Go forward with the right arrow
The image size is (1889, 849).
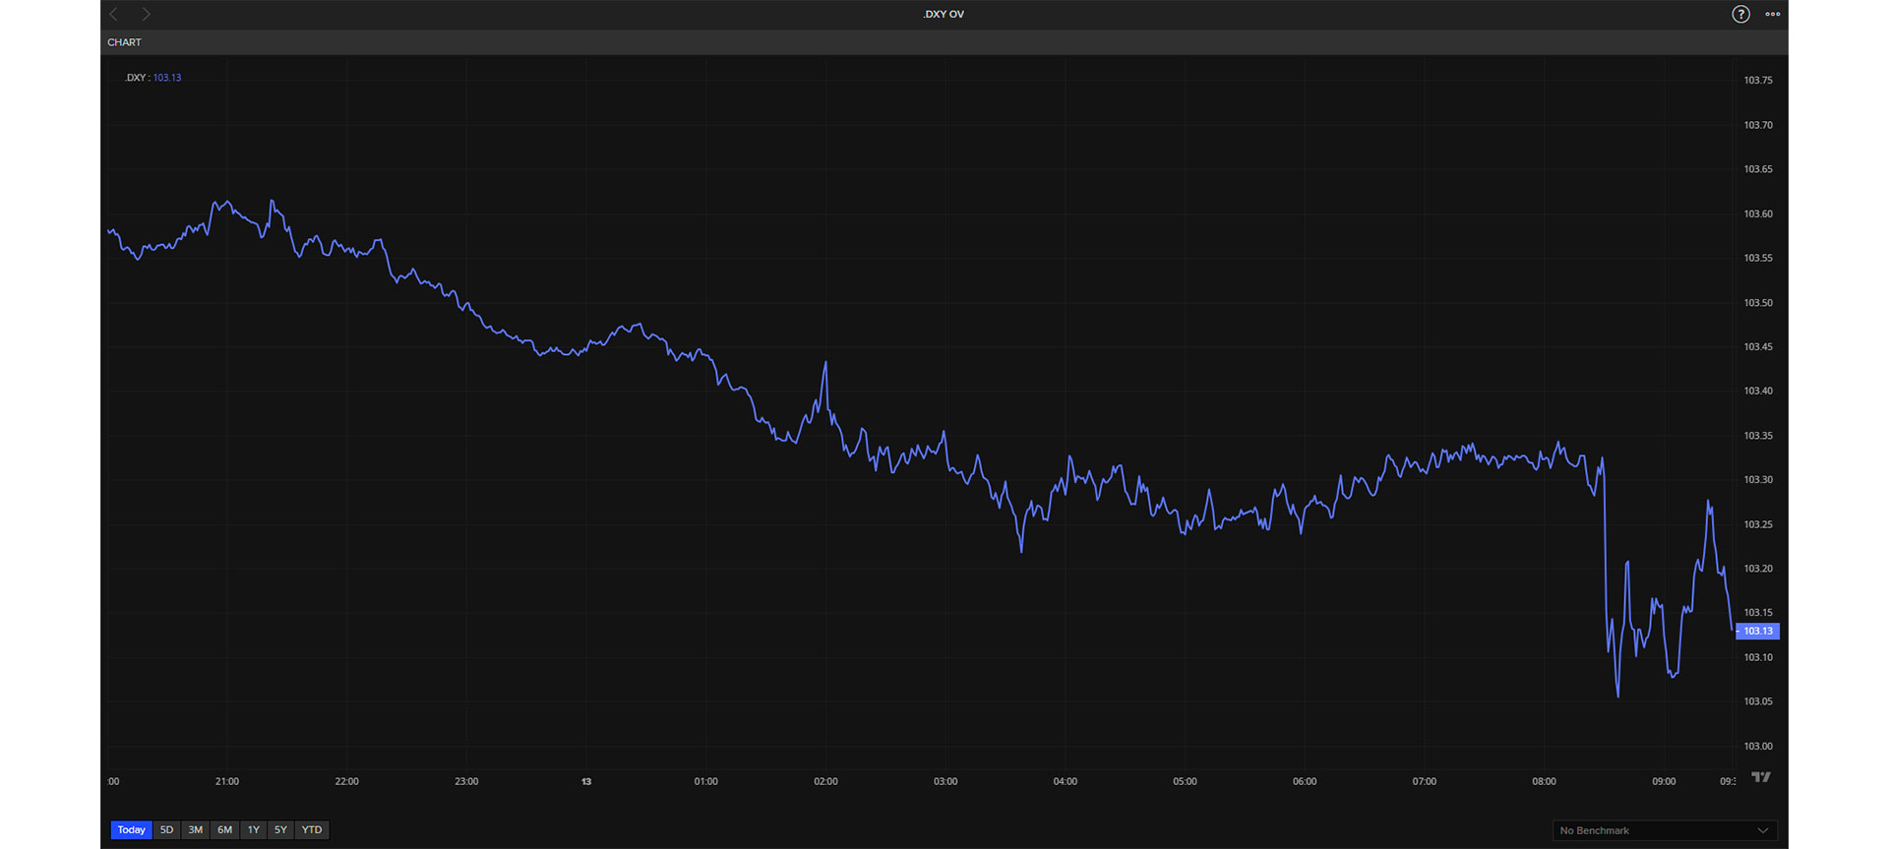tap(146, 14)
